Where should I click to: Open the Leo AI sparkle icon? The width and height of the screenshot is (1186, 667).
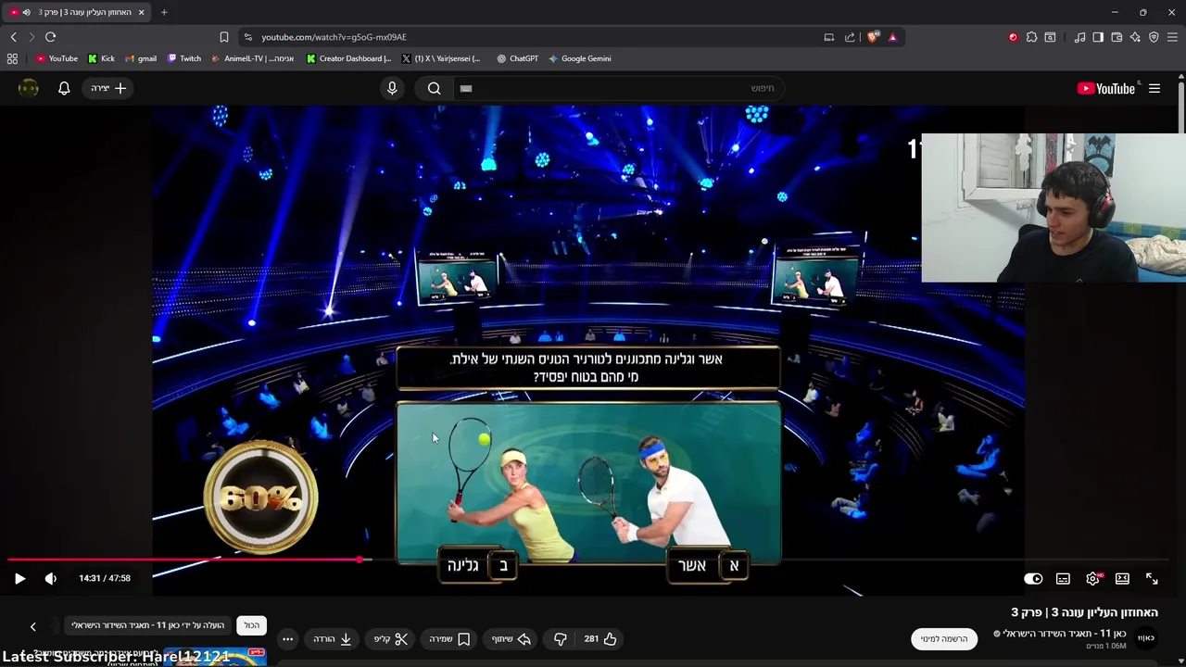[1135, 37]
